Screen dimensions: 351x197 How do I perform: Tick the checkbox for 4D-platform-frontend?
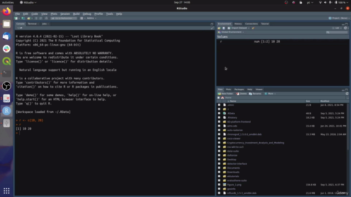[219, 121]
